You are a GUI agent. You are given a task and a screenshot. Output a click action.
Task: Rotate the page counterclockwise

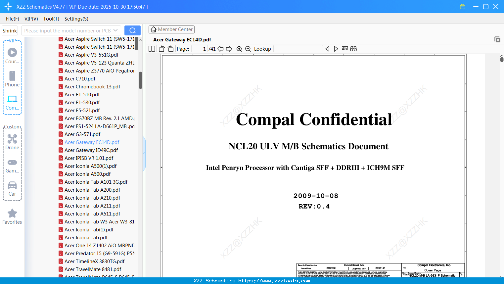tap(162, 49)
